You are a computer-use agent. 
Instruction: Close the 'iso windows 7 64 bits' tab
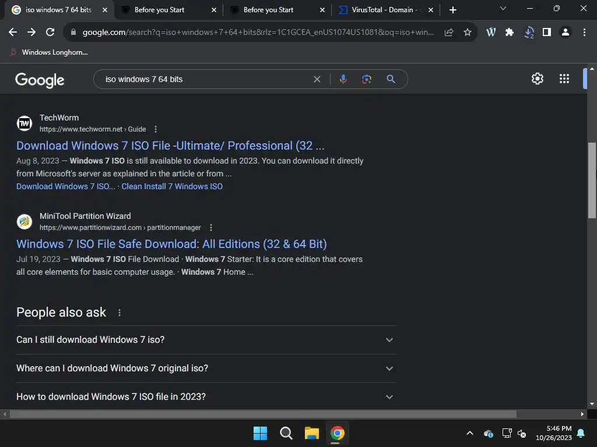coord(105,10)
